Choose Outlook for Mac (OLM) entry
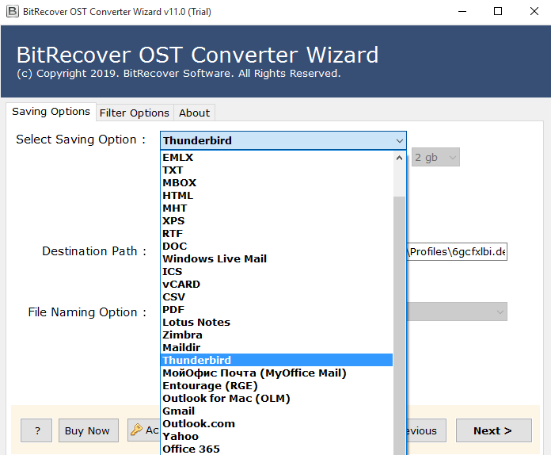Screen dimensions: 551x455 226,398
